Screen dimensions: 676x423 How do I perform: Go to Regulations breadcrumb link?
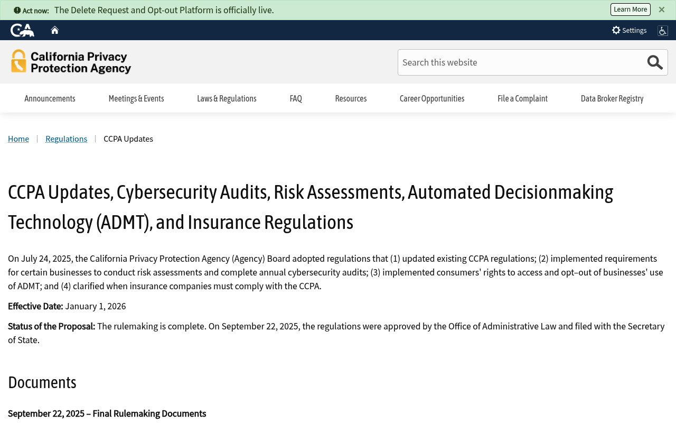66,139
